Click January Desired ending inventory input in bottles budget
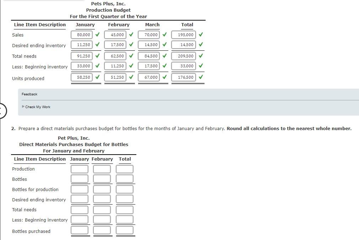The height and width of the screenshot is (240, 359). pos(80,199)
